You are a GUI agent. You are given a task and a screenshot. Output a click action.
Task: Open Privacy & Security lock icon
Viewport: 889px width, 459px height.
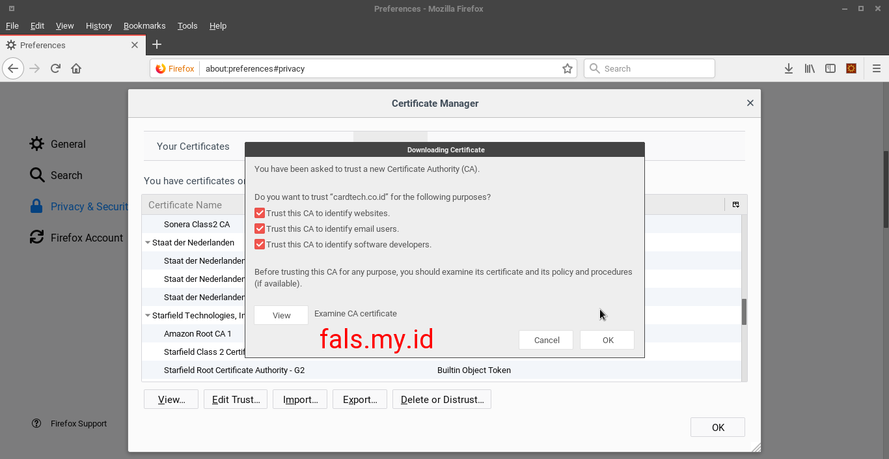(37, 206)
